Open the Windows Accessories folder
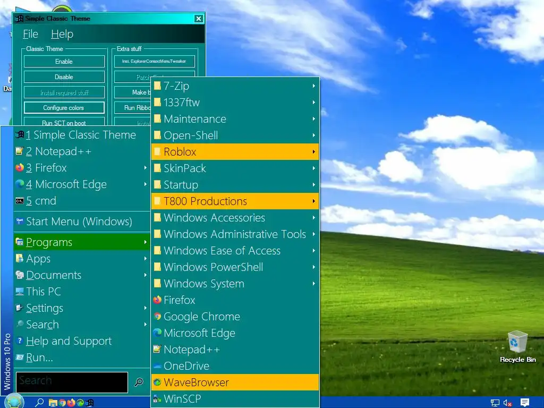The image size is (544, 408). pyautogui.click(x=235, y=217)
